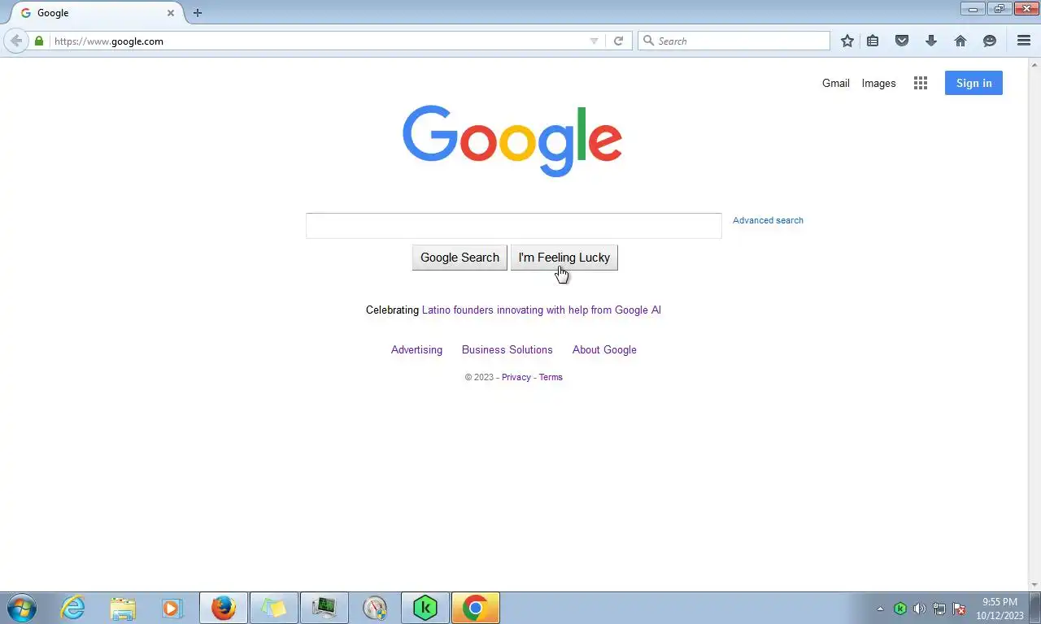Viewport: 1041px width, 624px height.
Task: Open the gauge dial taskbar app
Action: (x=375, y=608)
